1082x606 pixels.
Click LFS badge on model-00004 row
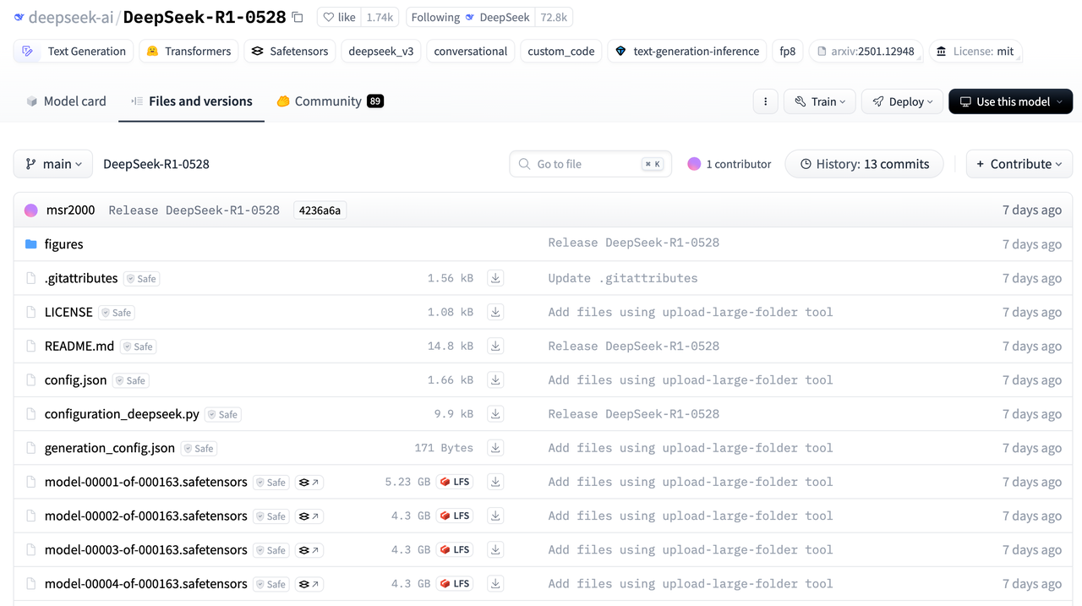point(455,583)
